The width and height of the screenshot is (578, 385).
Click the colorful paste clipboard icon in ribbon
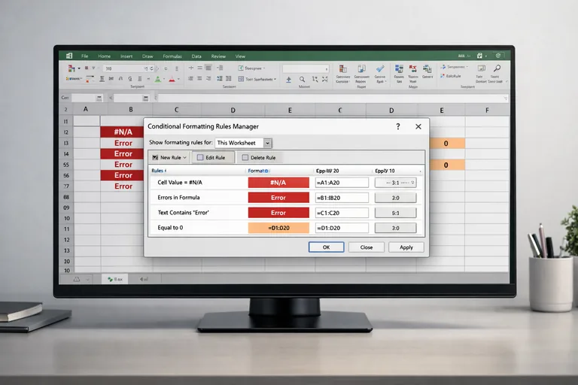pos(71,68)
